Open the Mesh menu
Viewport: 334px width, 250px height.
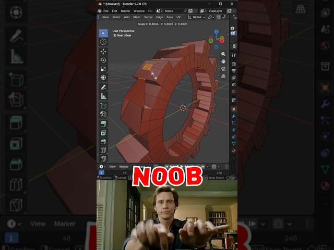(137, 17)
